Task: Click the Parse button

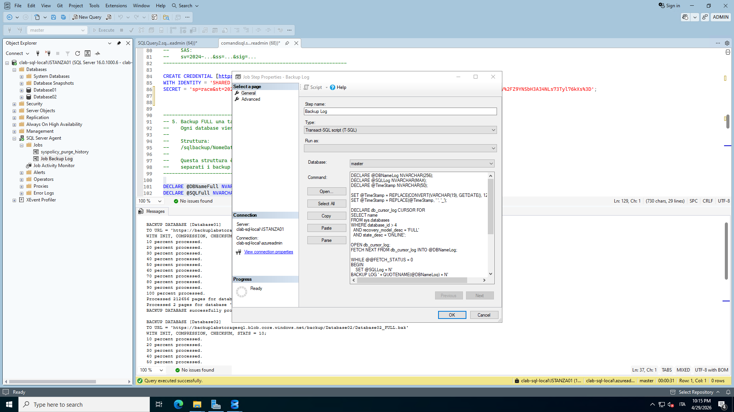Action: 326,240
